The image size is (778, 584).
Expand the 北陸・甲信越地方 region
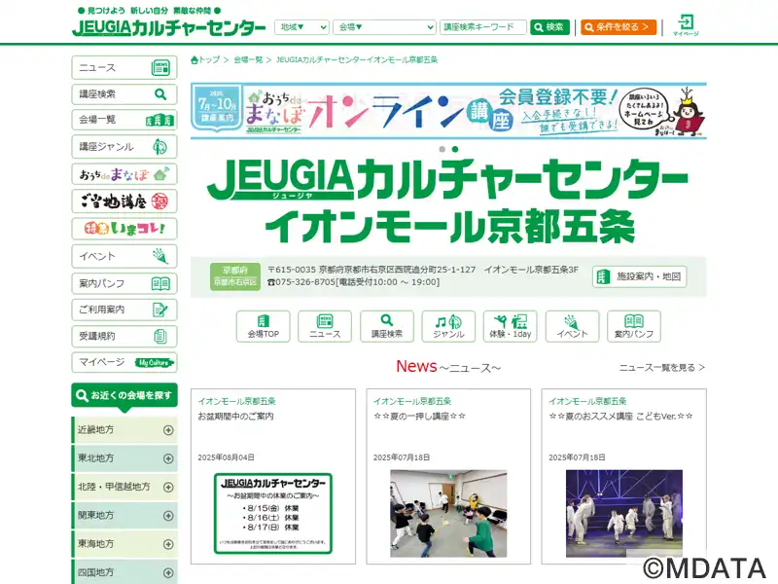point(124,488)
